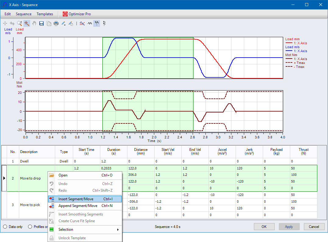Select the pan hand tool

click(34, 23)
